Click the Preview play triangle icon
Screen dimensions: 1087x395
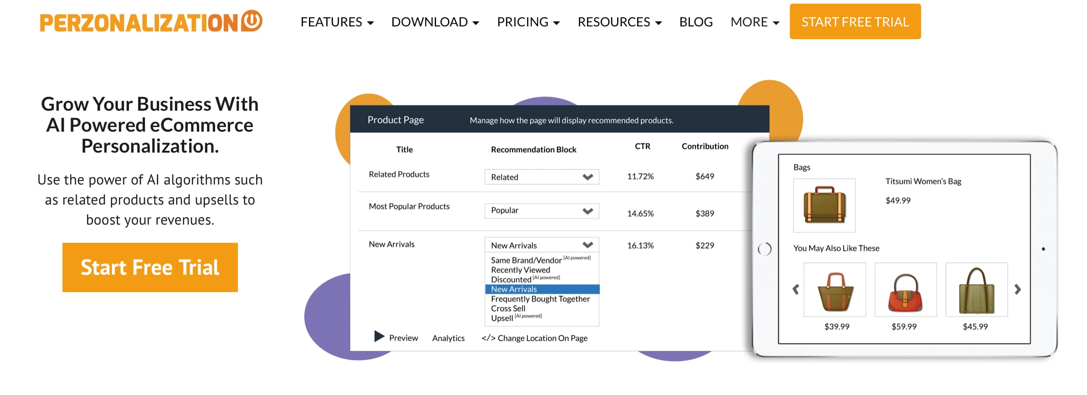(379, 337)
